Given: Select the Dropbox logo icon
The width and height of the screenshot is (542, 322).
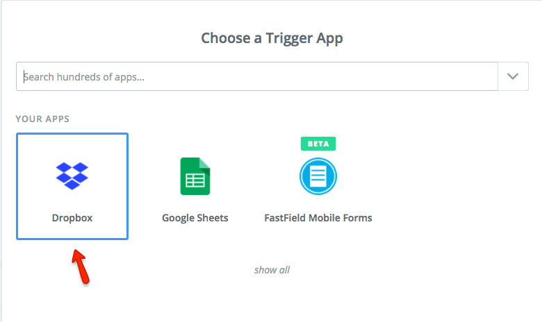Looking at the screenshot, I should tap(72, 176).
